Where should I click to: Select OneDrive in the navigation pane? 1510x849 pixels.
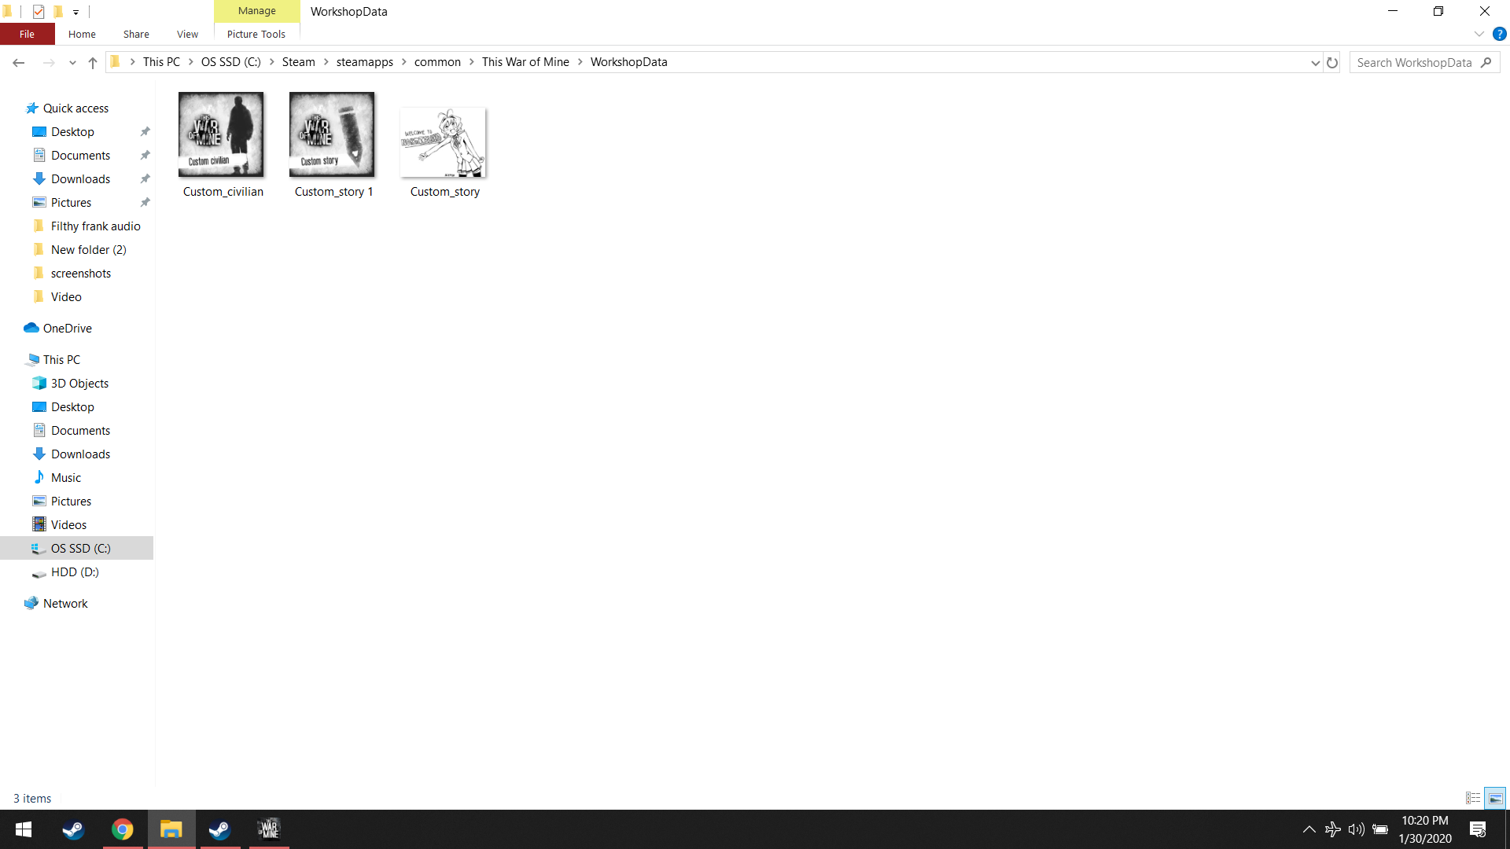[67, 329]
